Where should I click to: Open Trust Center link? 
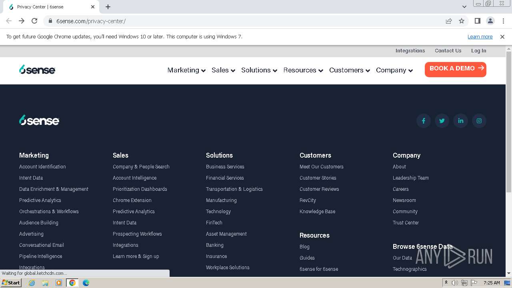click(406, 223)
